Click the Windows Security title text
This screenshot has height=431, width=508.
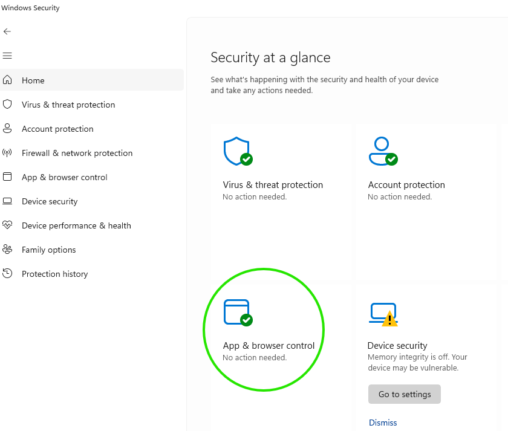coord(30,8)
